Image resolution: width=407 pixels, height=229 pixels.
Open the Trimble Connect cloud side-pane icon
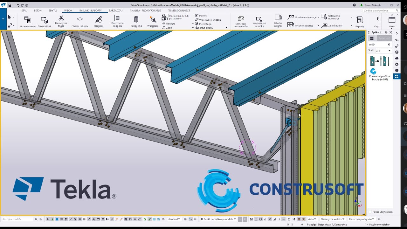397,58
